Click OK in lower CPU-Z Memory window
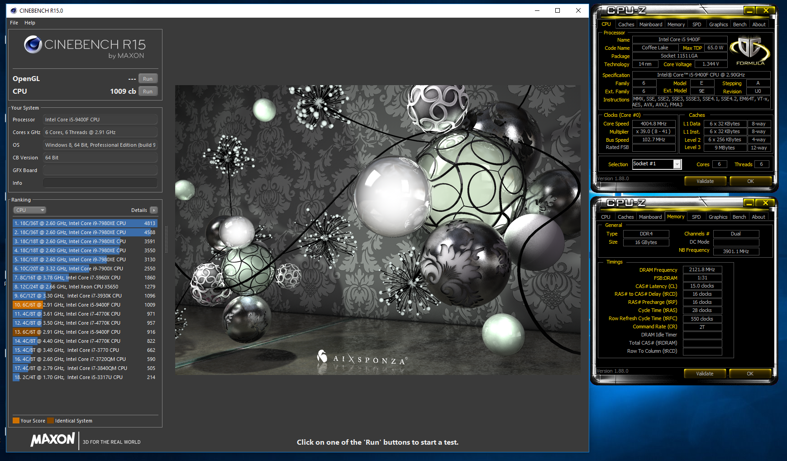 click(750, 374)
